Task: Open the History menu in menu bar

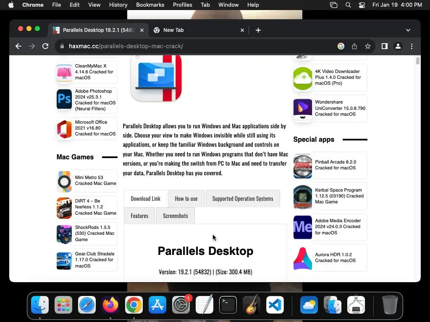Action: coord(118,5)
